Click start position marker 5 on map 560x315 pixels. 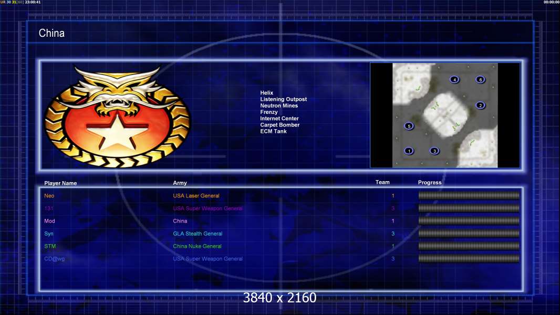[409, 127]
